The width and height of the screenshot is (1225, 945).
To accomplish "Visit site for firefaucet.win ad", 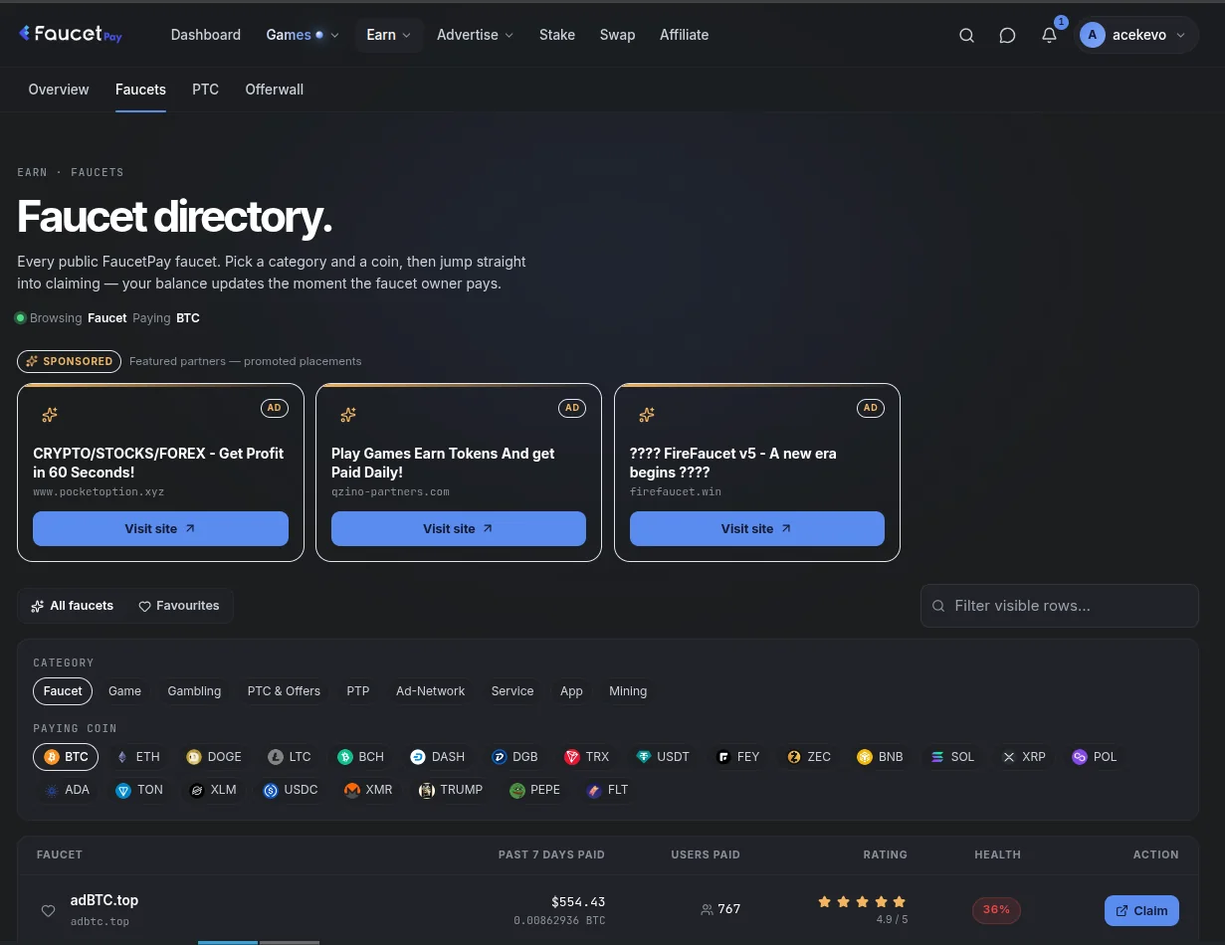I will [x=757, y=528].
